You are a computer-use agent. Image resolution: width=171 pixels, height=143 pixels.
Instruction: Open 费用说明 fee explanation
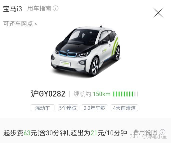(145, 132)
